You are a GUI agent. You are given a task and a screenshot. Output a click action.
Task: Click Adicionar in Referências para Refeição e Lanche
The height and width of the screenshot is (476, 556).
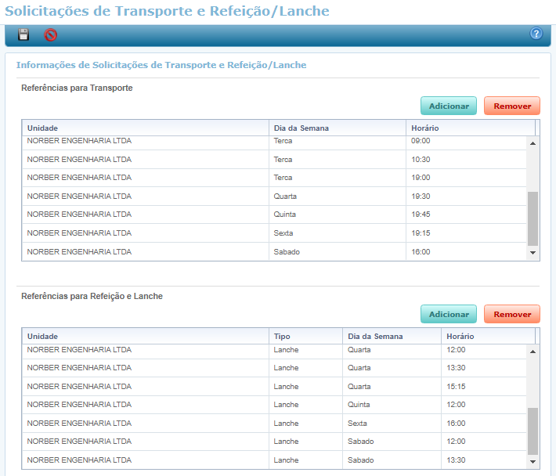[449, 314]
